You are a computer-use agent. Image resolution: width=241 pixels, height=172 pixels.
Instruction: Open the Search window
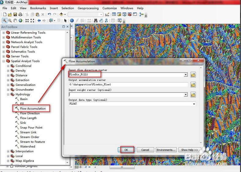pyautogui.click(x=124, y=14)
